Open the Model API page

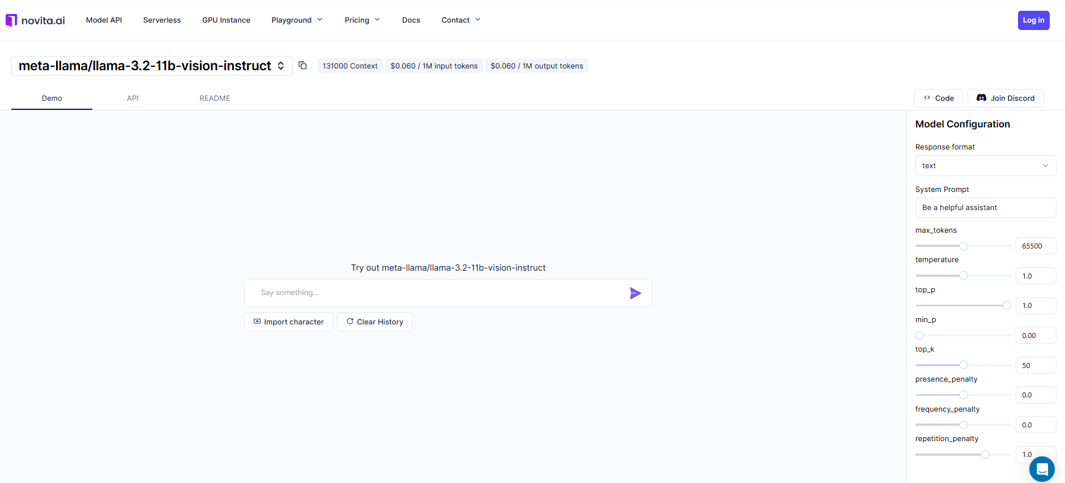(104, 20)
